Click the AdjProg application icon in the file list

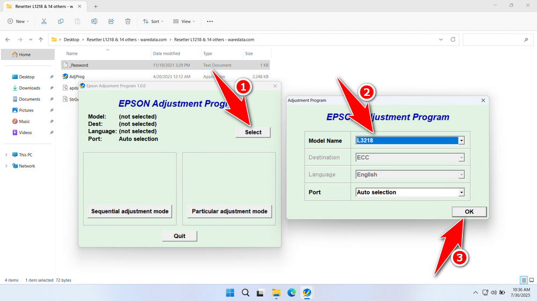click(65, 77)
